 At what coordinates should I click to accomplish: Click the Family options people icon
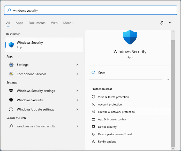click(x=93, y=142)
